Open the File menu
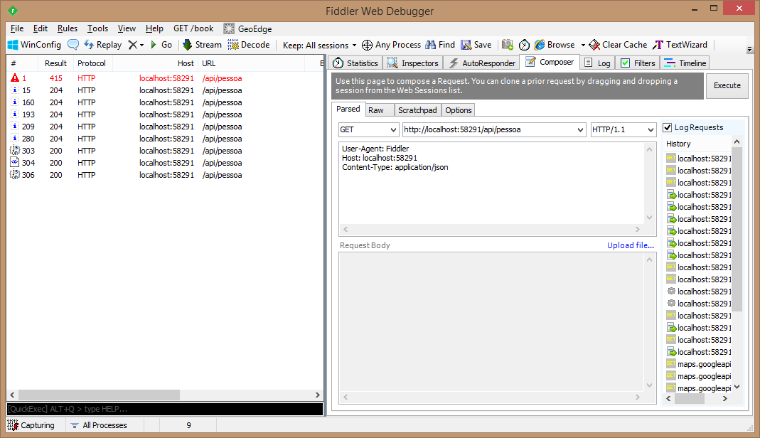This screenshot has height=438, width=760. [17, 28]
